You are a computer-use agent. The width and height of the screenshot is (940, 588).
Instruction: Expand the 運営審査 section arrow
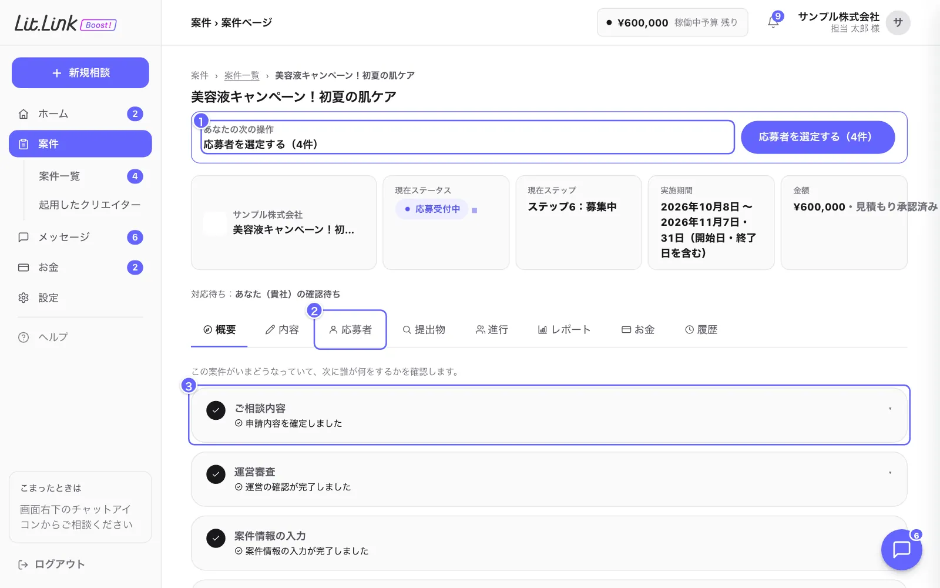[890, 473]
